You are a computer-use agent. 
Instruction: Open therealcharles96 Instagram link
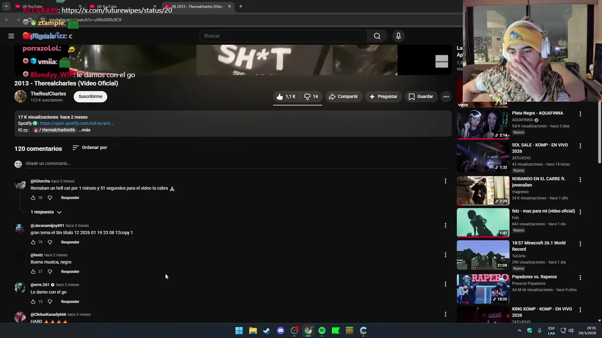tap(55, 130)
